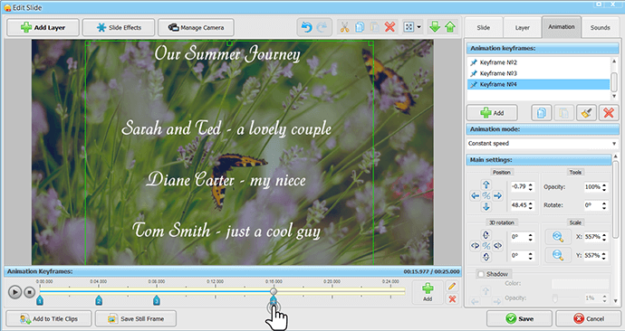
Task: Click the Scale Y zoom magnifier icon
Action: 558,255
